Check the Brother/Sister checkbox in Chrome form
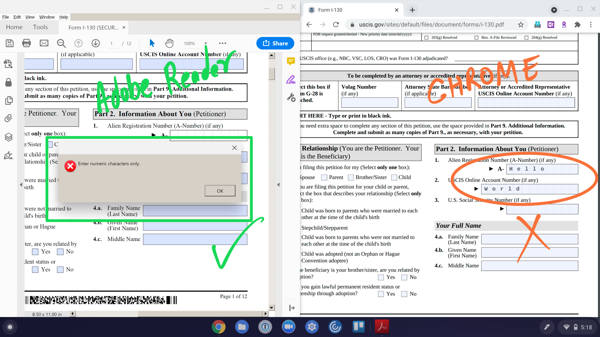Screen dimensions: 600x337 click(351, 177)
